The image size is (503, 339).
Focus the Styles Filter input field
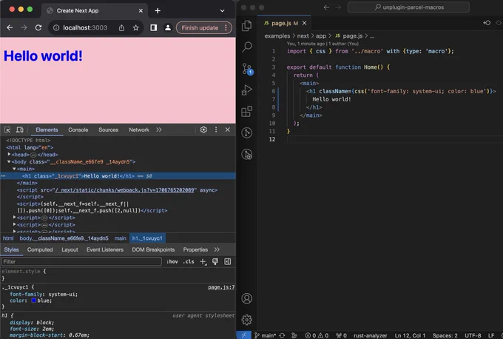click(81, 261)
